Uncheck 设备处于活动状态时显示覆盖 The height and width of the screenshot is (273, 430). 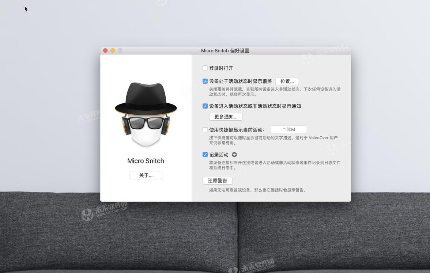[x=205, y=81]
